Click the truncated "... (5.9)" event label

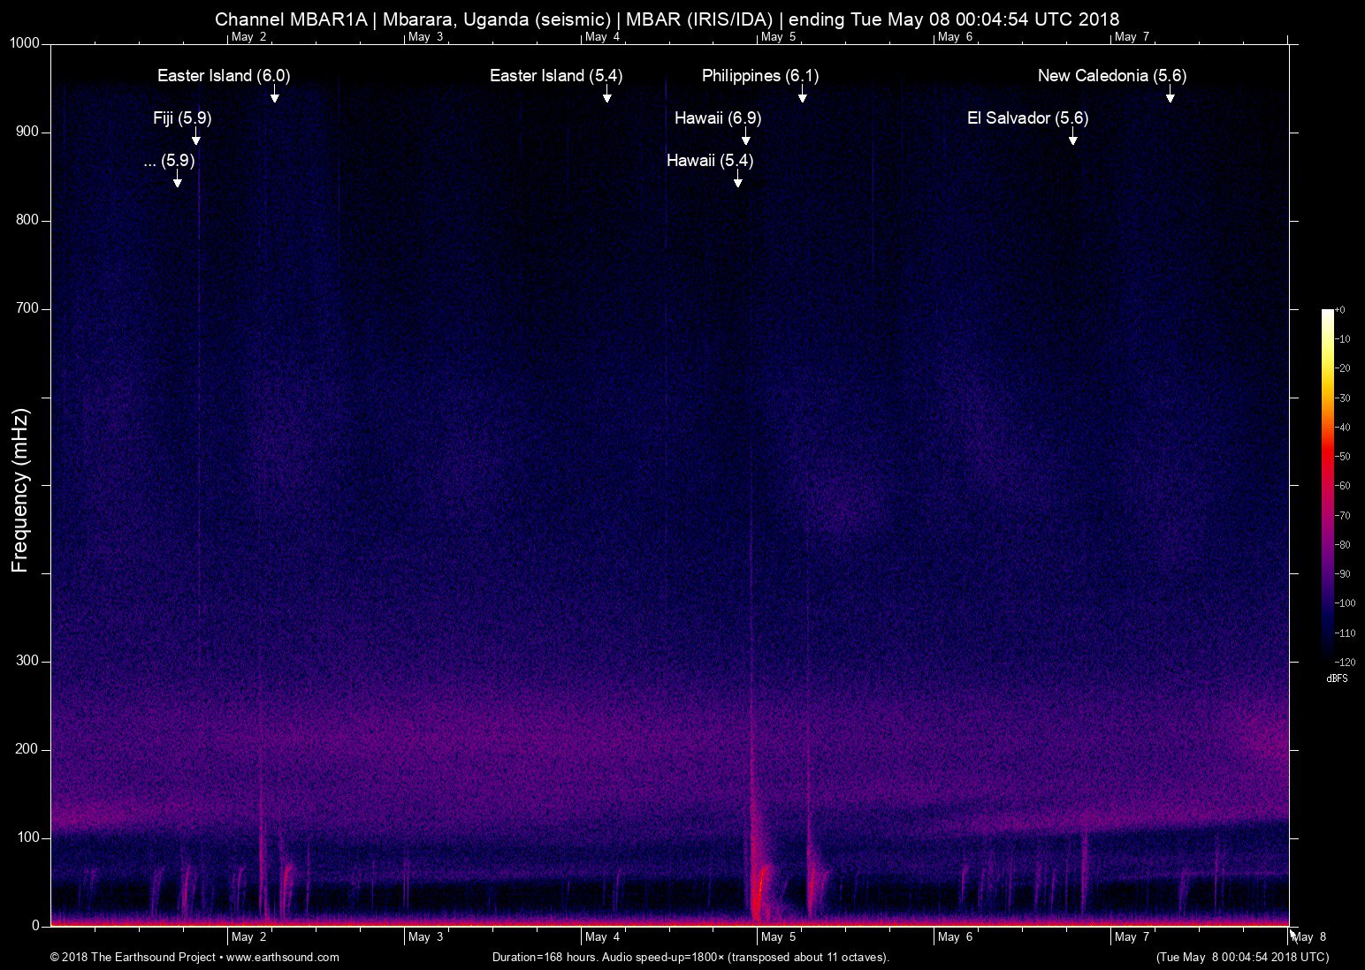tap(169, 161)
